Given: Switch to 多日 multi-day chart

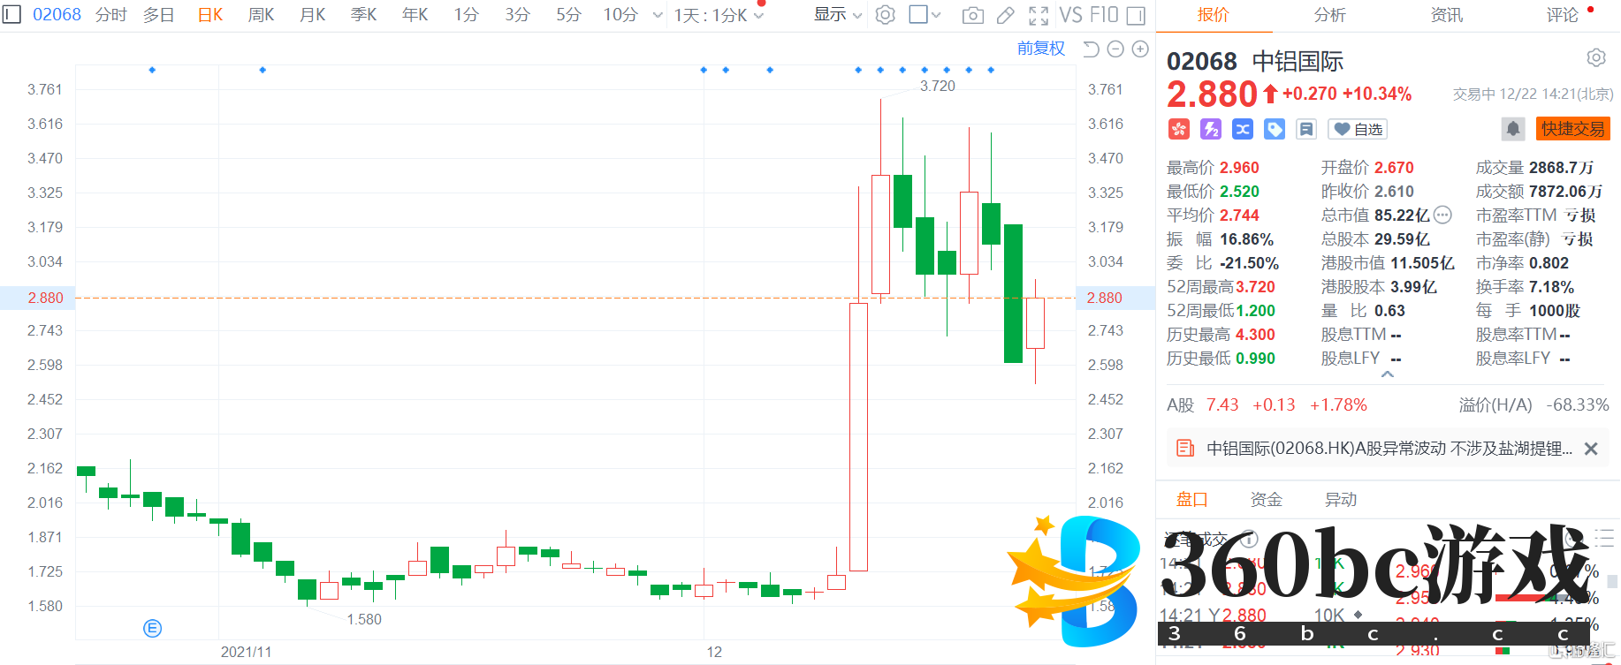Looking at the screenshot, I should [159, 15].
